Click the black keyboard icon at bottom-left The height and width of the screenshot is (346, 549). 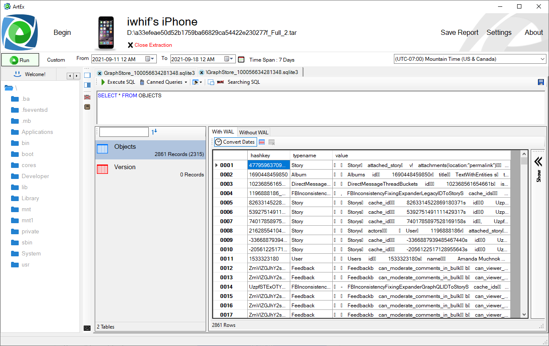click(x=87, y=327)
